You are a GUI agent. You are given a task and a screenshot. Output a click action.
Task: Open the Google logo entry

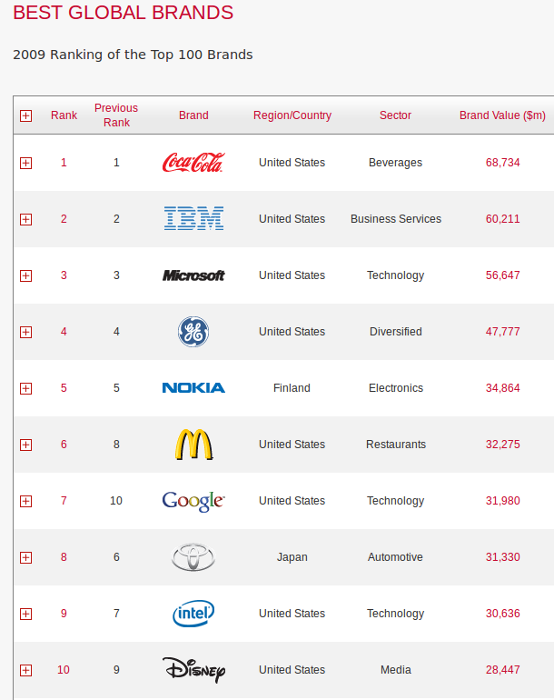point(193,501)
